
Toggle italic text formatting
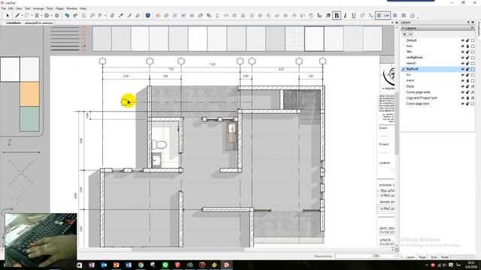346,15
